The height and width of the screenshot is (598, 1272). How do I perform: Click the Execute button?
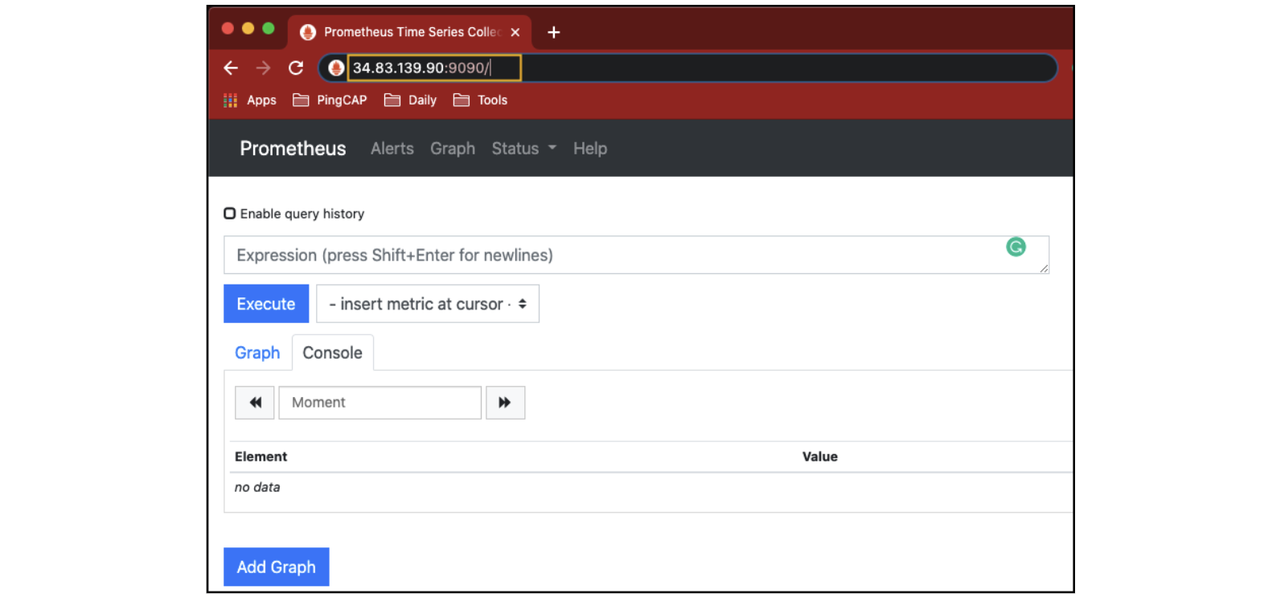click(266, 304)
